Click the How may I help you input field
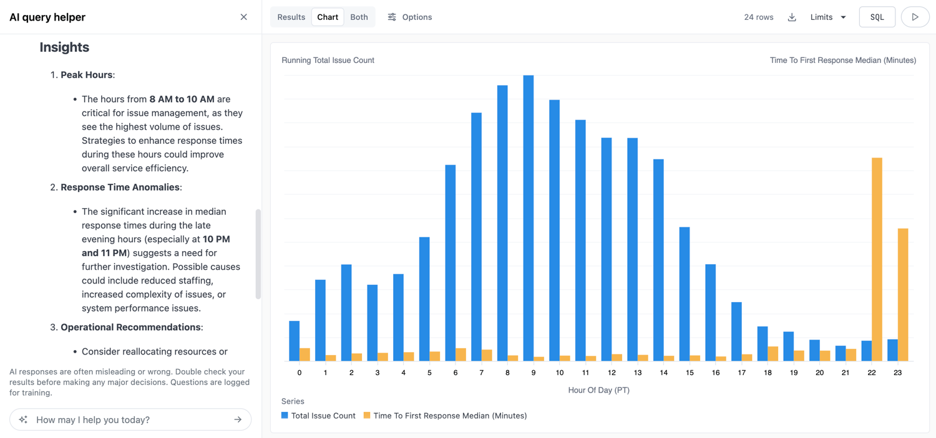This screenshot has width=936, height=438. (x=125, y=419)
